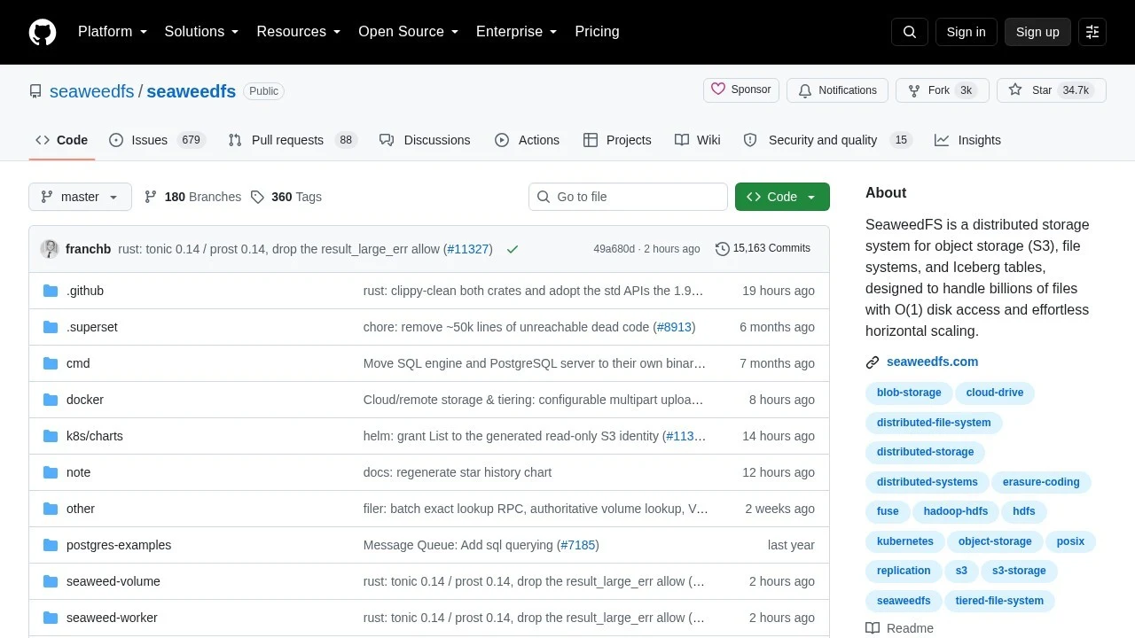
Task: Open pull request #11327 link
Action: click(x=468, y=249)
